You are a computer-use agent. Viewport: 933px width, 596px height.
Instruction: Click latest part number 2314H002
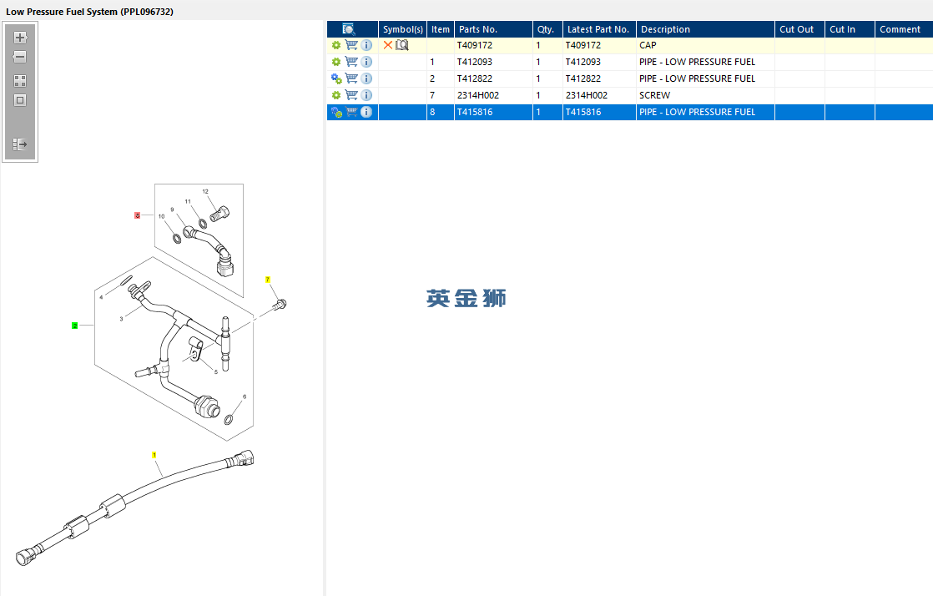click(x=599, y=95)
